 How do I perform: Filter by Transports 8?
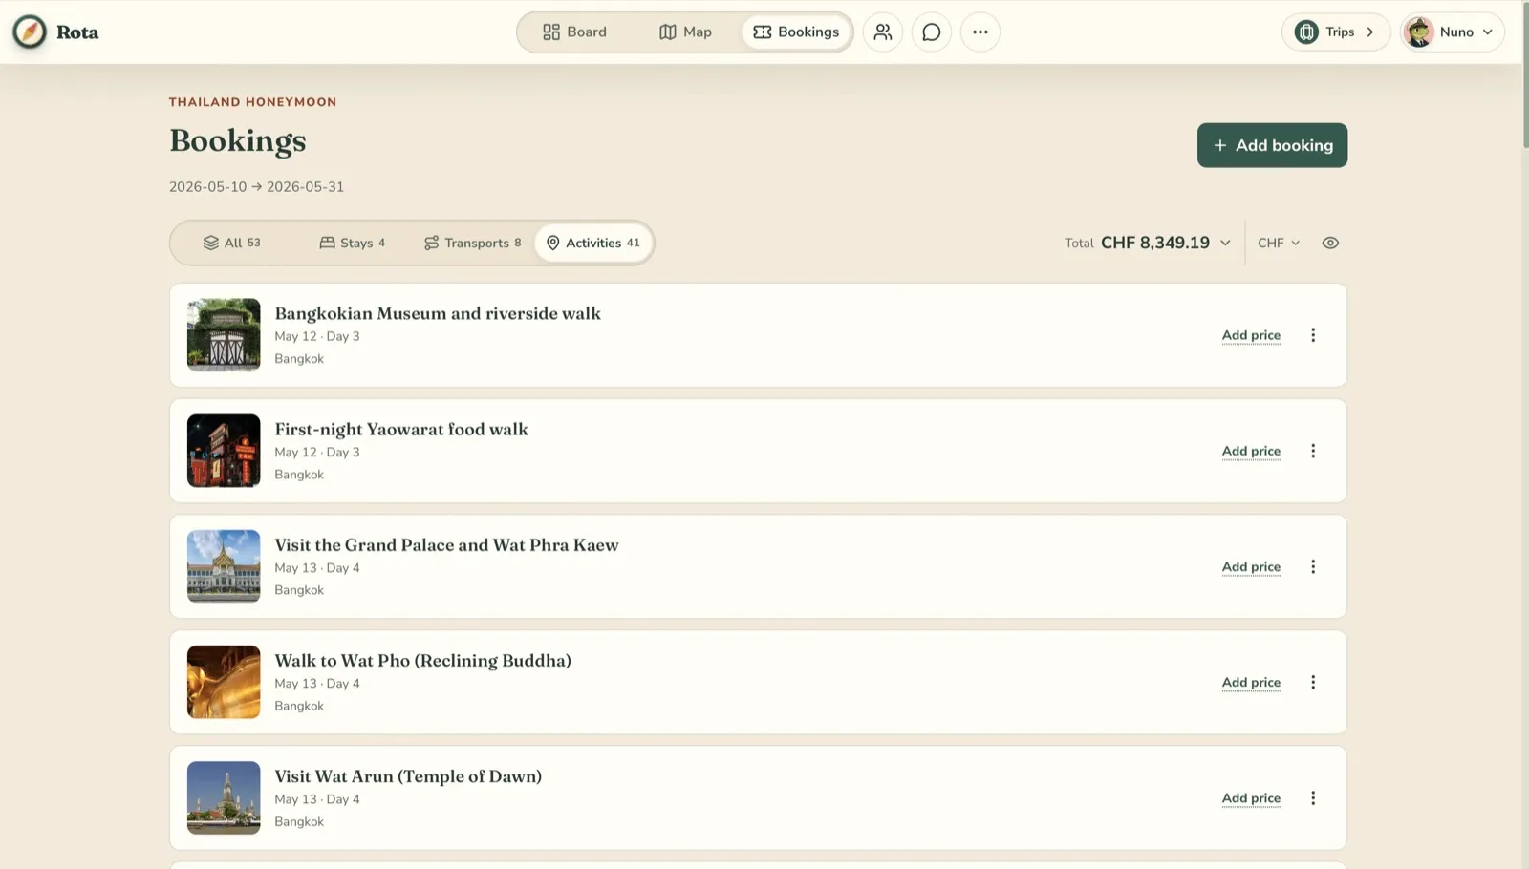pyautogui.click(x=473, y=243)
